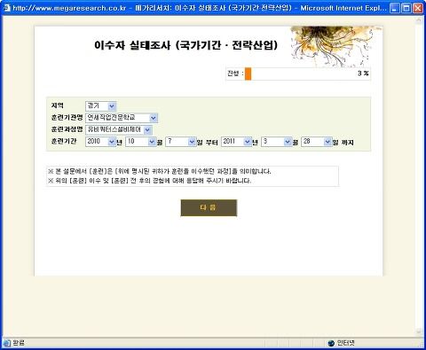Viewport: 426px width, 350px height.
Task: Open the start month 10 dropdown
Action: (141, 142)
